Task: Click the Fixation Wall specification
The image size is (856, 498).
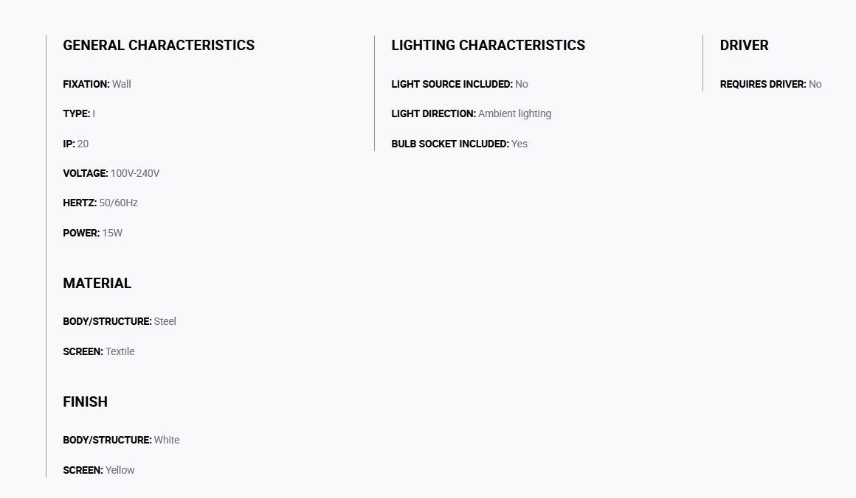Action: coord(97,84)
